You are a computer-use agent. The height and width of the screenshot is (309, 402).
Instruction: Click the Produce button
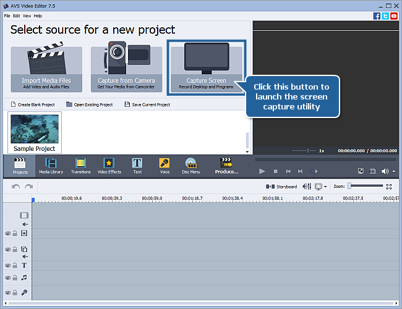[226, 166]
